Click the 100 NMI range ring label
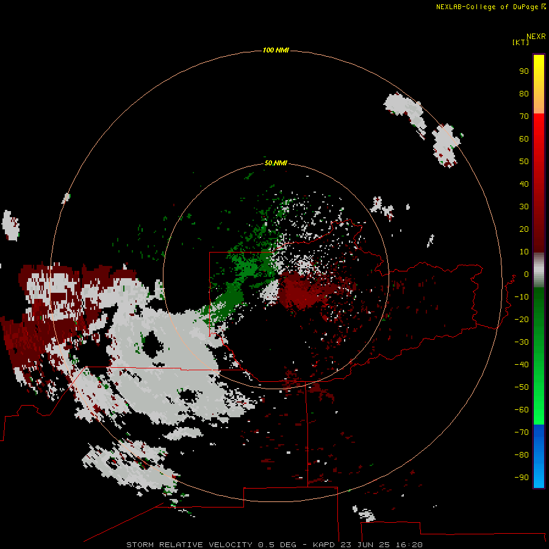The width and height of the screenshot is (549, 549). [x=276, y=51]
